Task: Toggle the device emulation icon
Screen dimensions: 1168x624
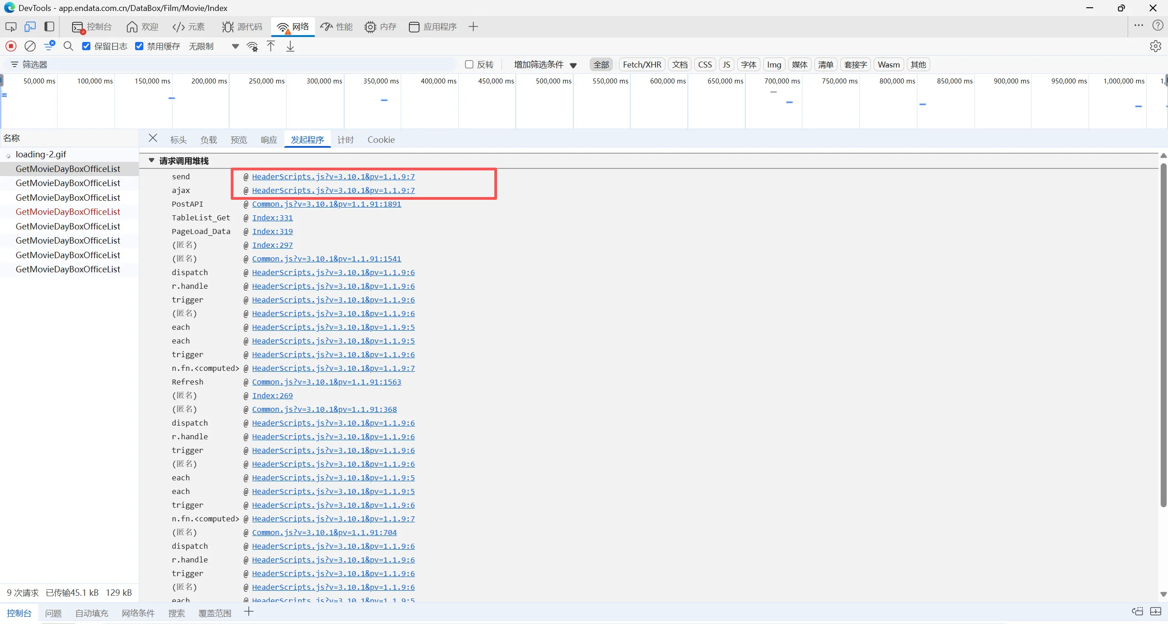Action: click(30, 27)
